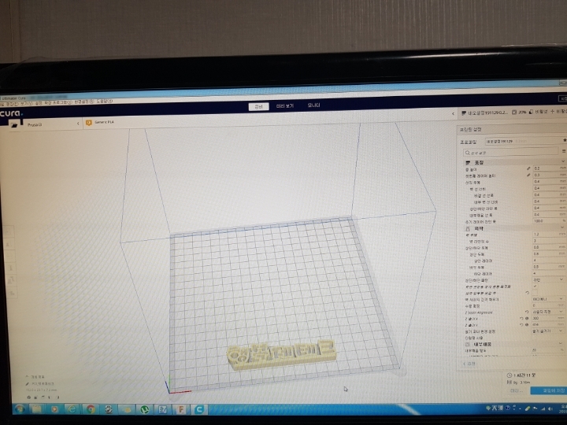Screen dimensions: 567x425
Task: Click pencil icon next to layer height
Action: pyautogui.click(x=528, y=168)
